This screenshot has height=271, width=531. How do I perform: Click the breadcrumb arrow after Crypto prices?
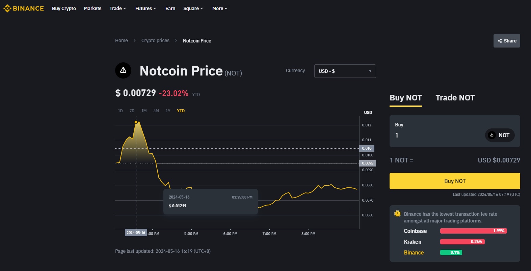[176, 41]
